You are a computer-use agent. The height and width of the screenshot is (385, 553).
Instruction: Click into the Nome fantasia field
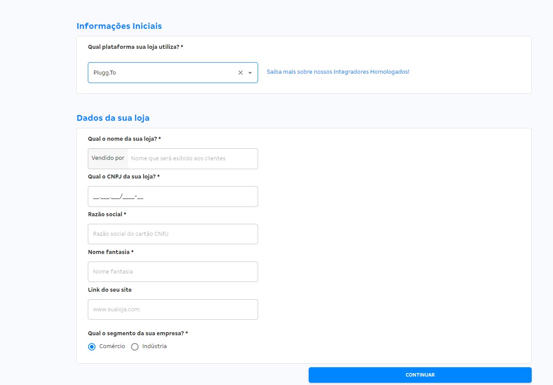coord(173,272)
